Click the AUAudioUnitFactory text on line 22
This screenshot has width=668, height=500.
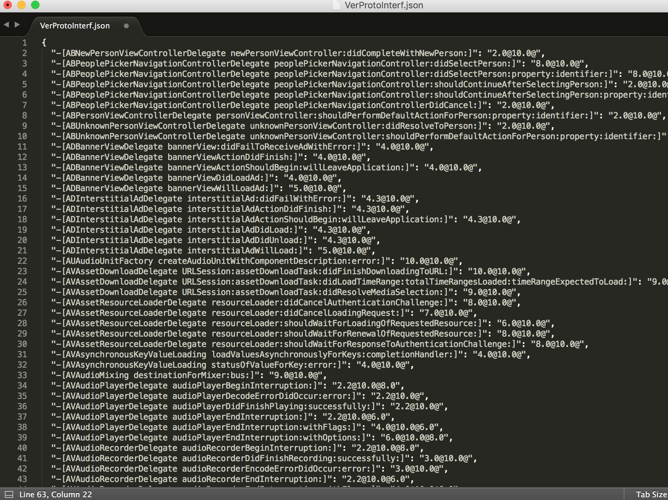tap(109, 261)
